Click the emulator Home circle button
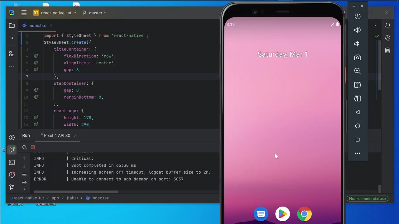This screenshot has height=224, width=399. point(358,126)
